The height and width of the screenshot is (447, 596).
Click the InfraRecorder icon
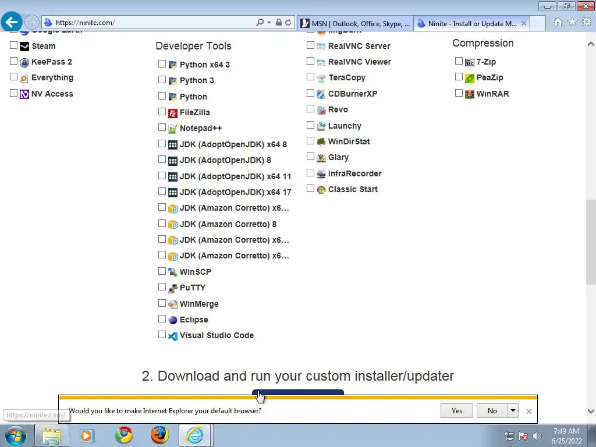coord(321,173)
